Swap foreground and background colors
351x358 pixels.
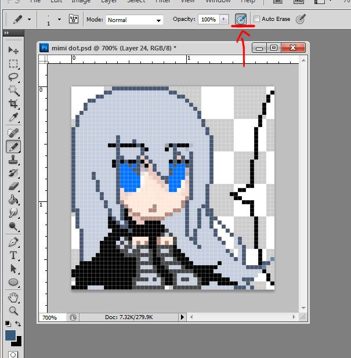(18, 324)
